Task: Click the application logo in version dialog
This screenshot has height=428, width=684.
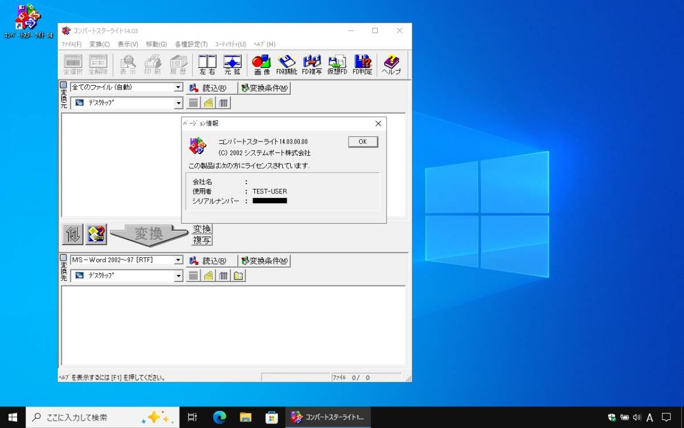Action: tap(197, 146)
